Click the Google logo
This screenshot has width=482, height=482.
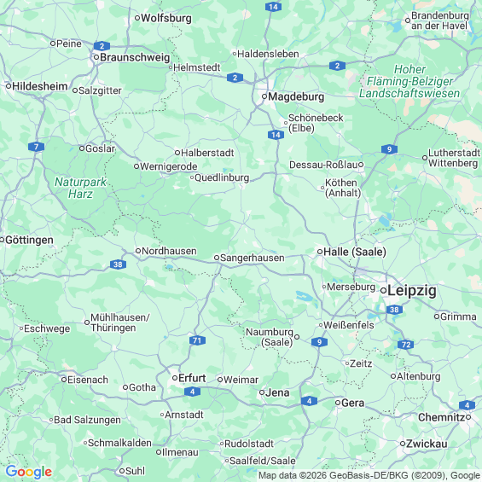click(29, 472)
